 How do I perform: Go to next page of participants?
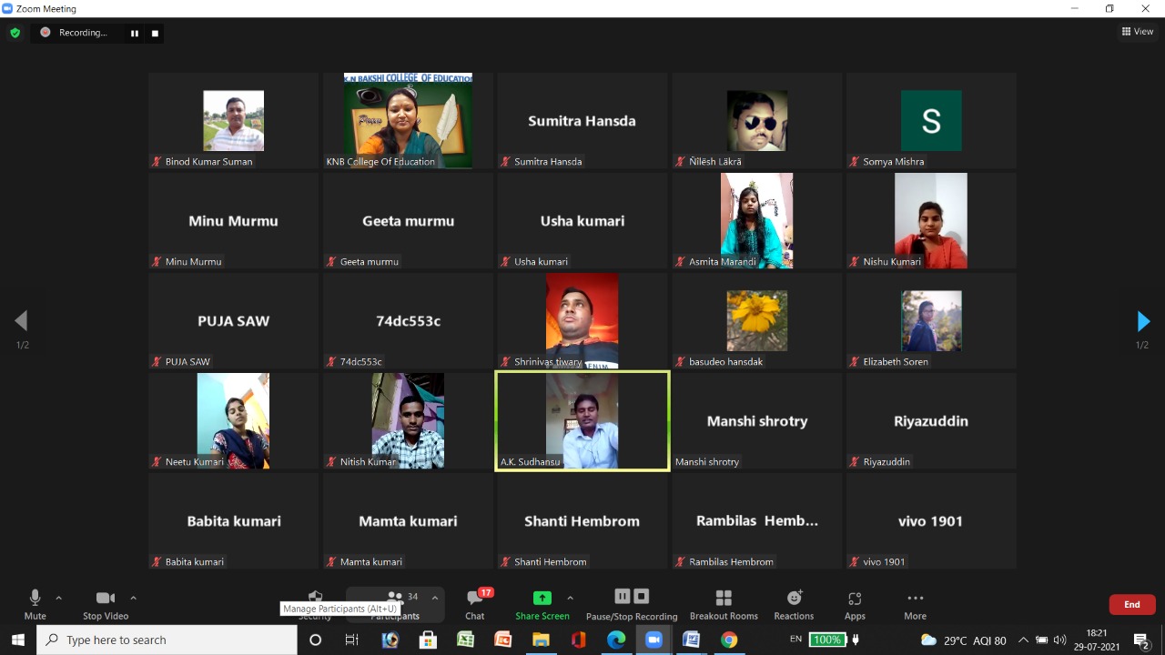click(x=1143, y=321)
